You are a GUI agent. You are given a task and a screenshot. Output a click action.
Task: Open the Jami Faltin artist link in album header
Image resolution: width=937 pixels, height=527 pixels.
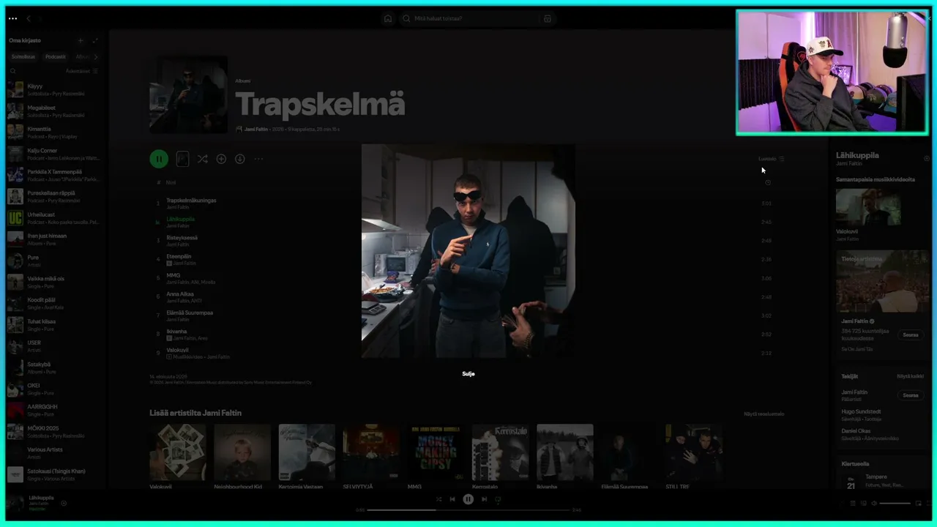tap(255, 129)
